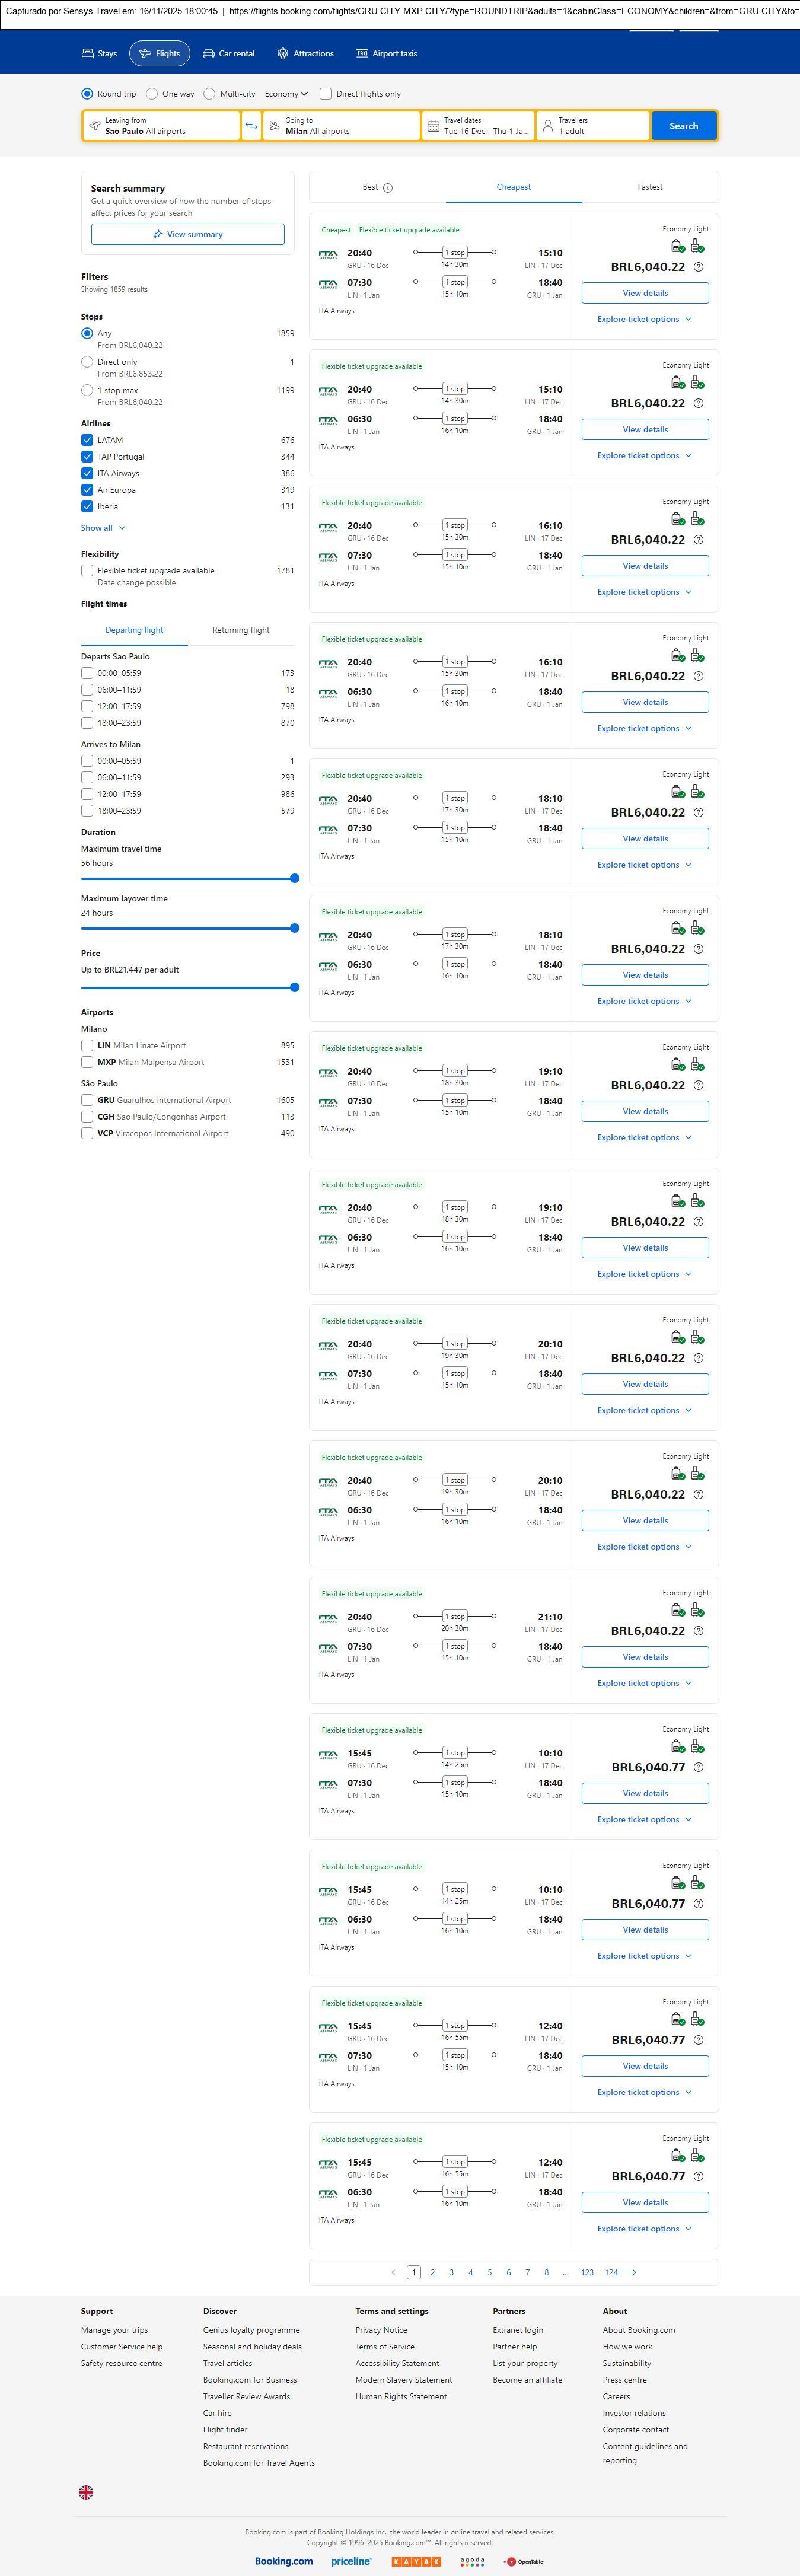Switch to Returning flight times tab

(241, 630)
